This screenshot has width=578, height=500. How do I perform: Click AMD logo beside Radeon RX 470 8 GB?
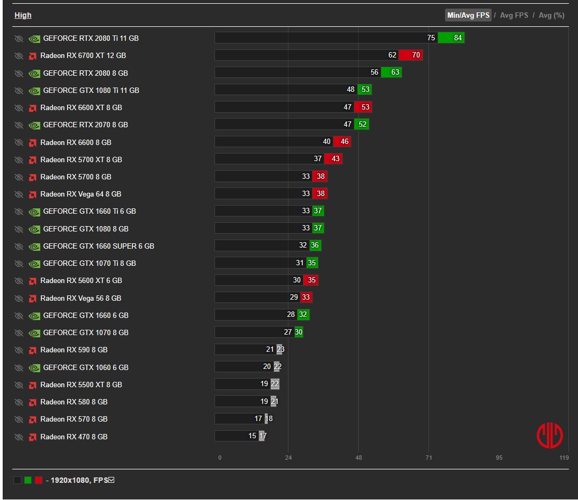coord(32,437)
